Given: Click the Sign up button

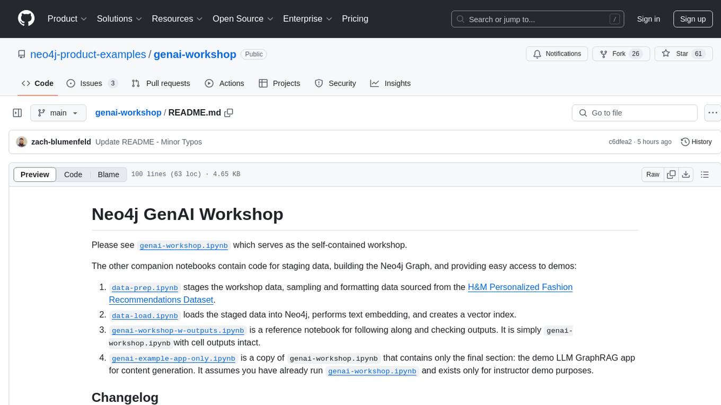Looking at the screenshot, I should coord(693,19).
